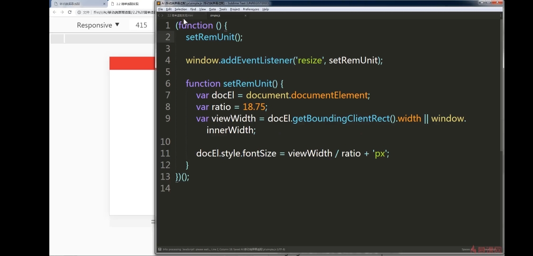Screen dimensions: 533x256
Task: Reload the browser page
Action: [x=70, y=12]
